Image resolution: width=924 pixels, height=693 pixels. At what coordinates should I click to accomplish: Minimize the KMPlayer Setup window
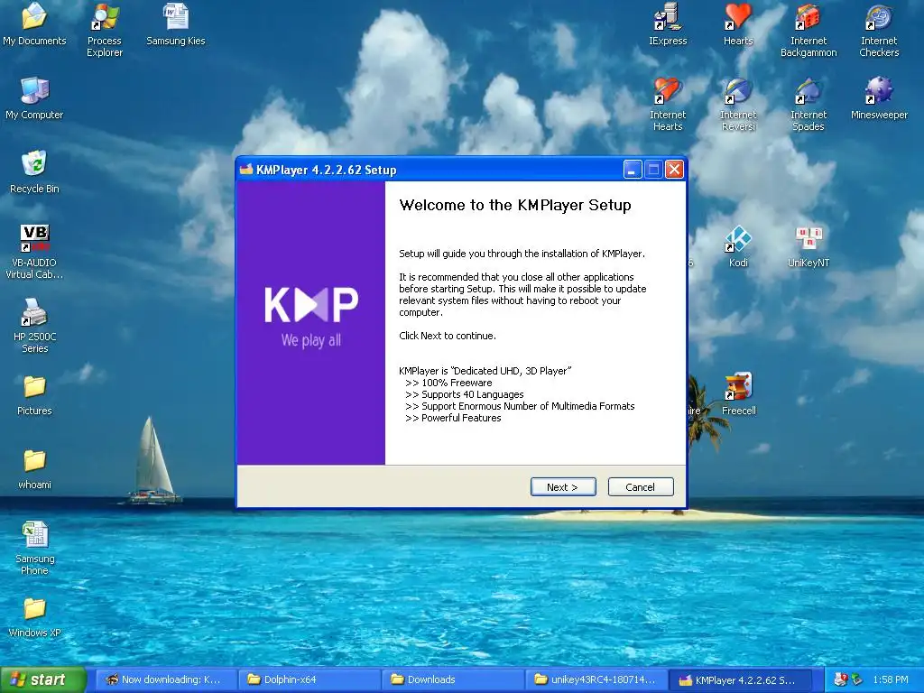[x=632, y=170]
